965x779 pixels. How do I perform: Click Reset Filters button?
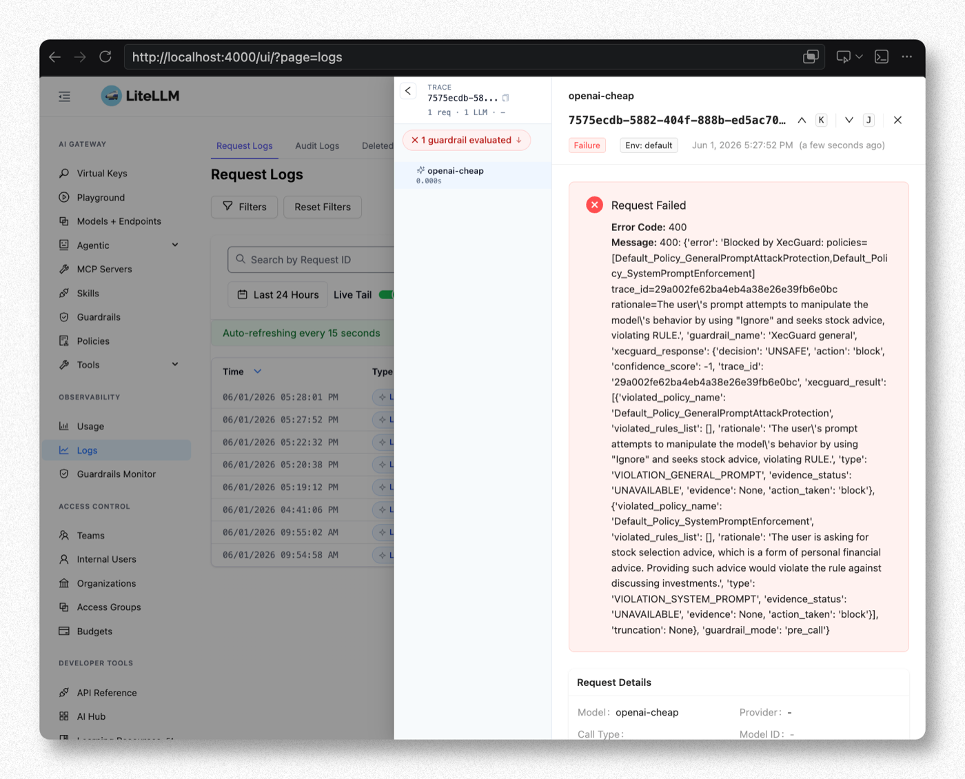323,207
